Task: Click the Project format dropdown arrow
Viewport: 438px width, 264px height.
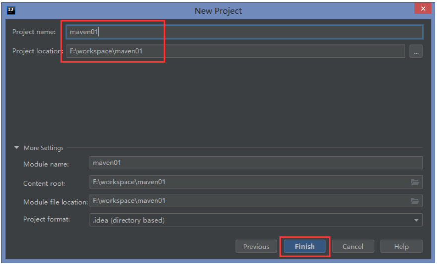Action: 416,220
